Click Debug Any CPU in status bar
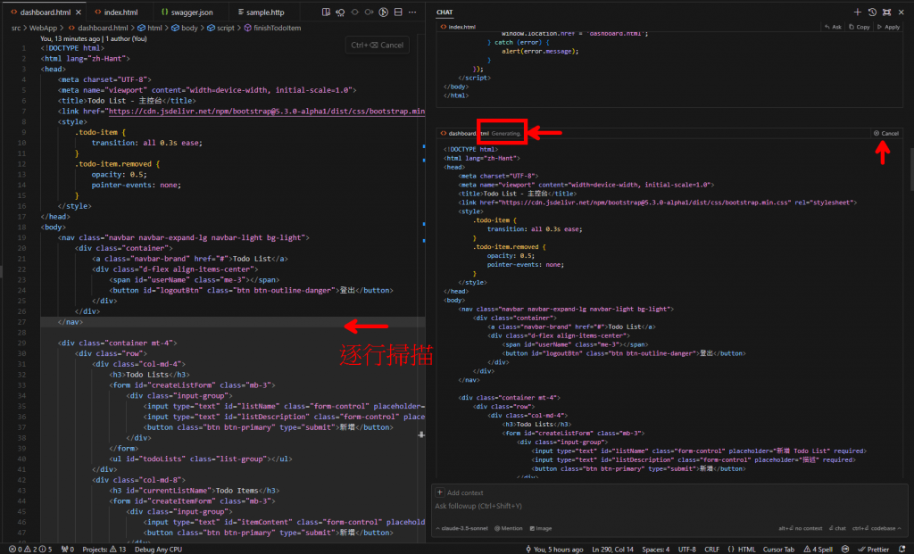This screenshot has width=914, height=554. (x=158, y=550)
